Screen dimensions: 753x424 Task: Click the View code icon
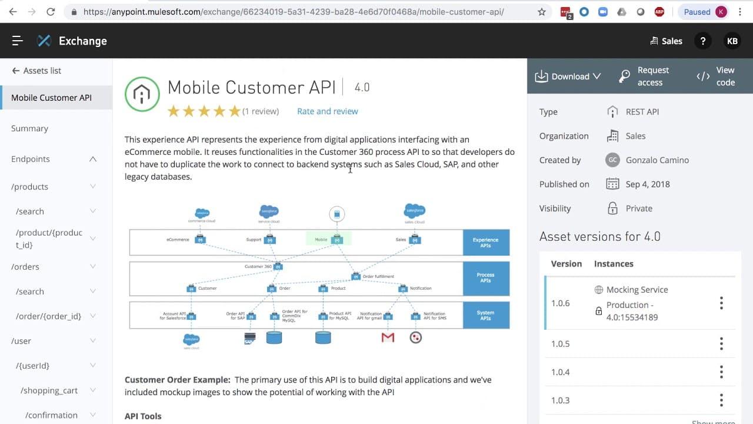click(703, 76)
